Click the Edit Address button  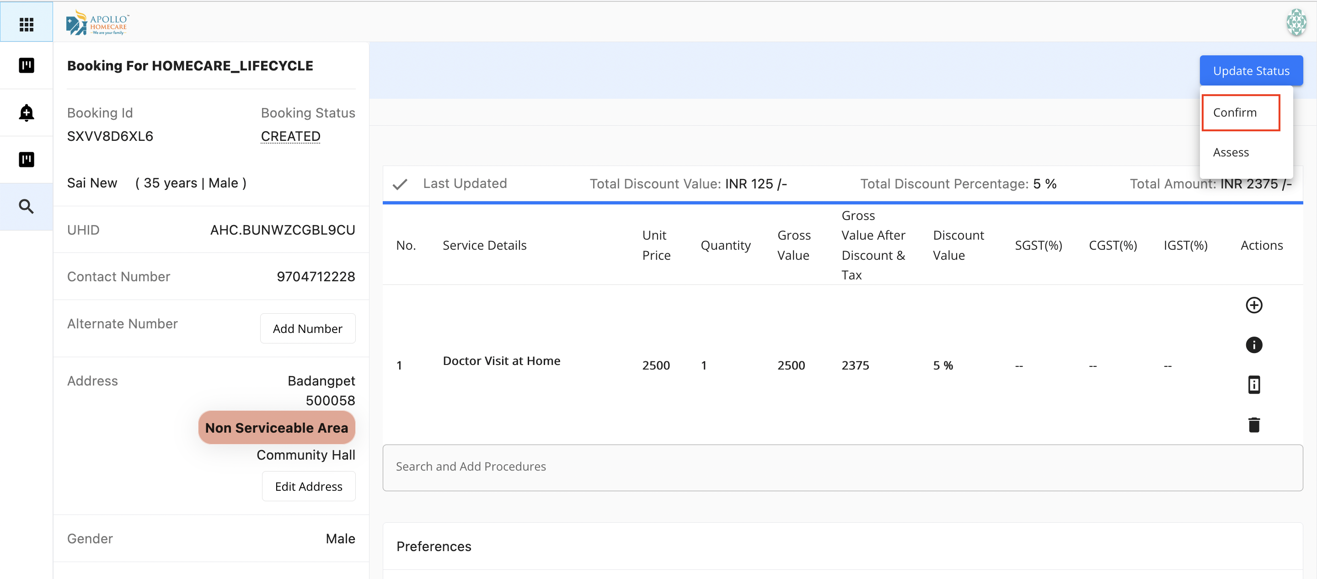(x=308, y=487)
